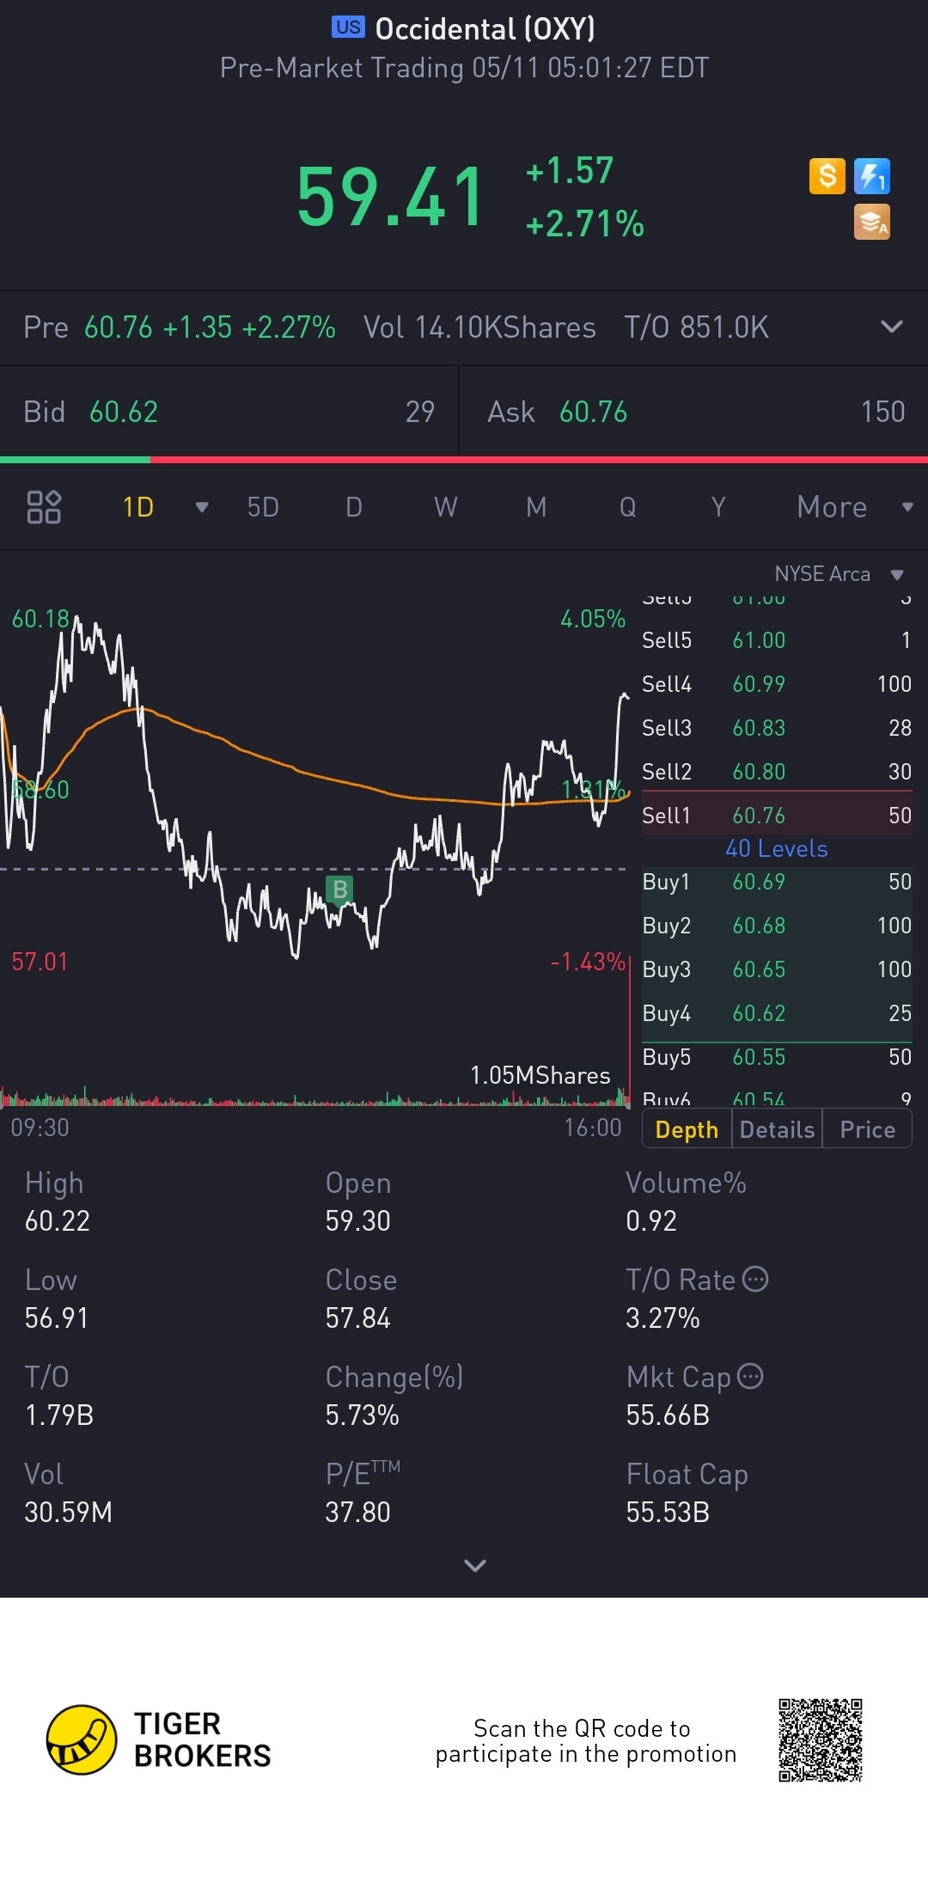The width and height of the screenshot is (928, 1883).
Task: Tap the P/E TTM 37.80 value
Action: pyautogui.click(x=357, y=1512)
